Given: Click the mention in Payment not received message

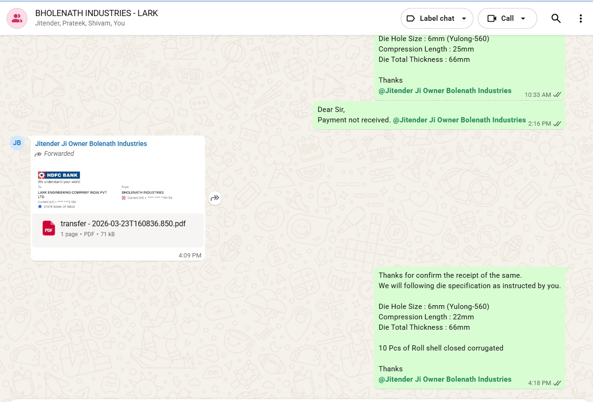Looking at the screenshot, I should click(459, 120).
